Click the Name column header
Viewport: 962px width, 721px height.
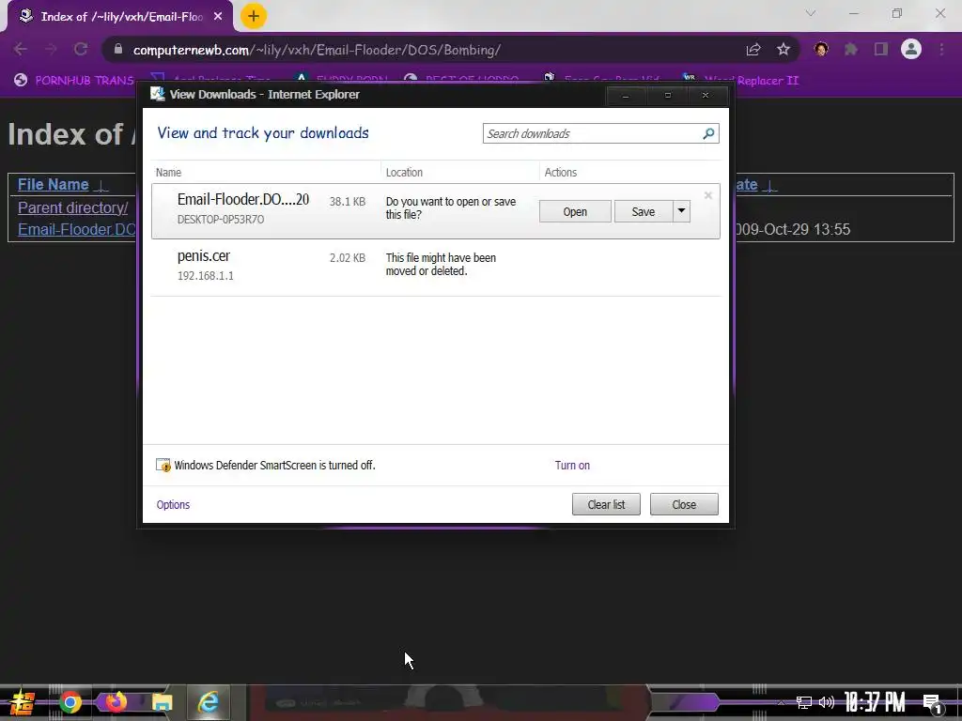tap(168, 173)
